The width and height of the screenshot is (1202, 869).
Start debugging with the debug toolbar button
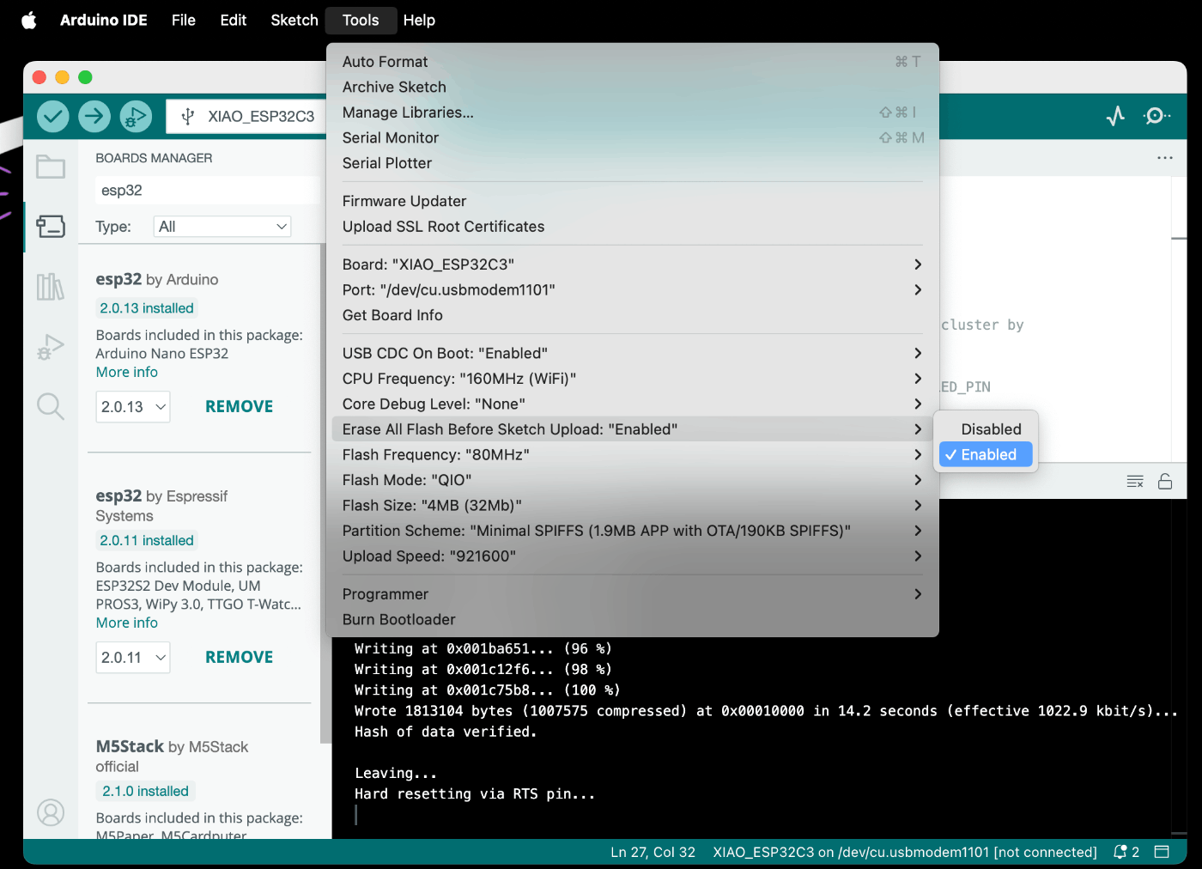[x=136, y=116]
